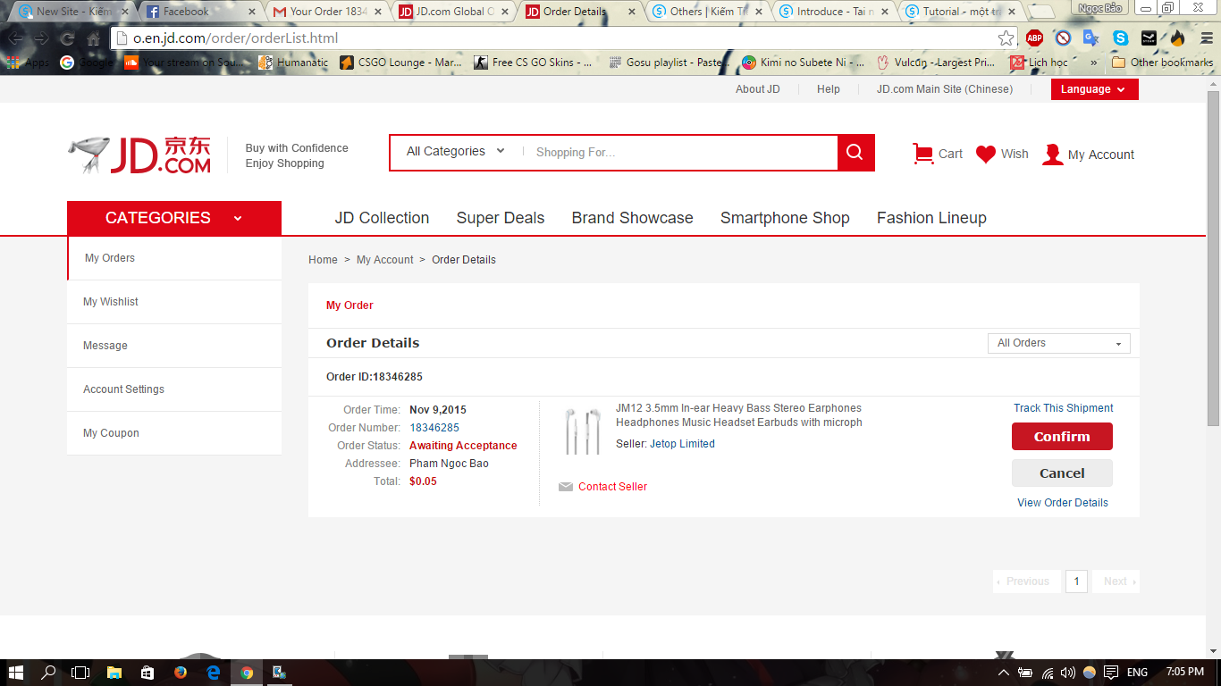
Task: Switch to the Your Order Gmail tab
Action: click(x=329, y=12)
